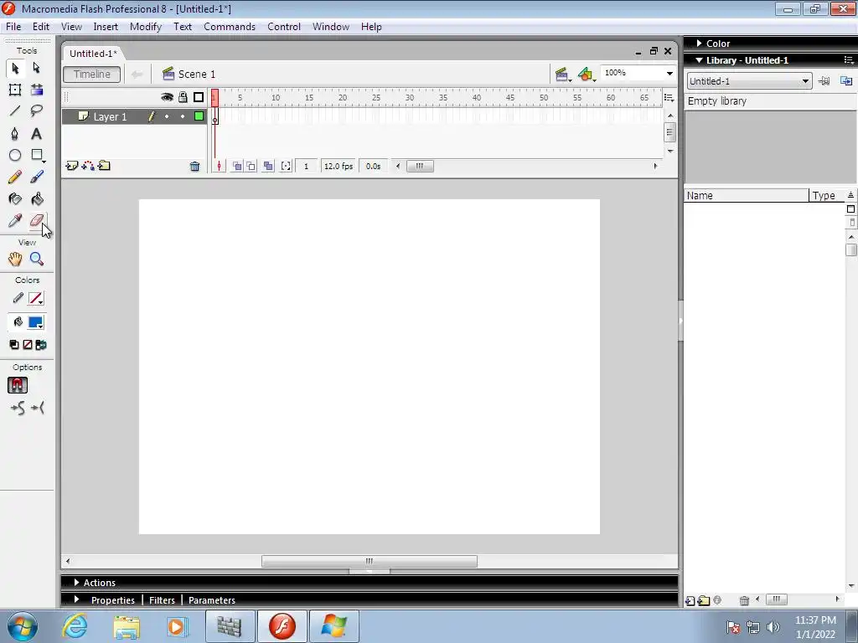The width and height of the screenshot is (858, 643).
Task: Open the Commands menu
Action: [x=230, y=27]
